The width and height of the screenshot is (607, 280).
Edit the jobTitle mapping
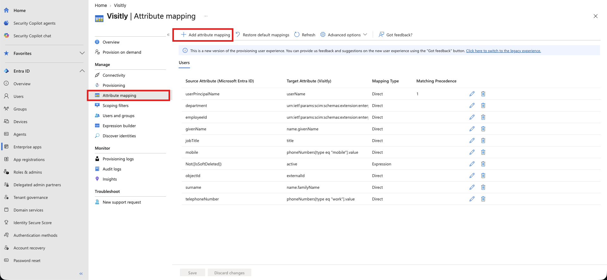click(472, 140)
